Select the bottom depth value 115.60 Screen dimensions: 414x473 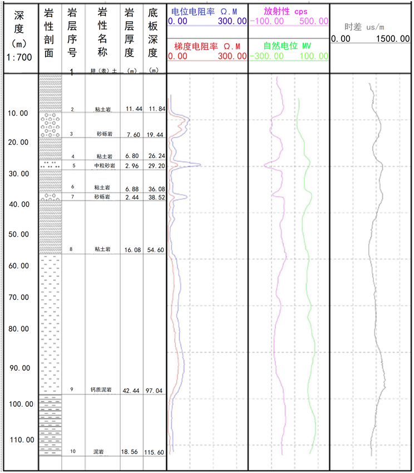coord(154,452)
